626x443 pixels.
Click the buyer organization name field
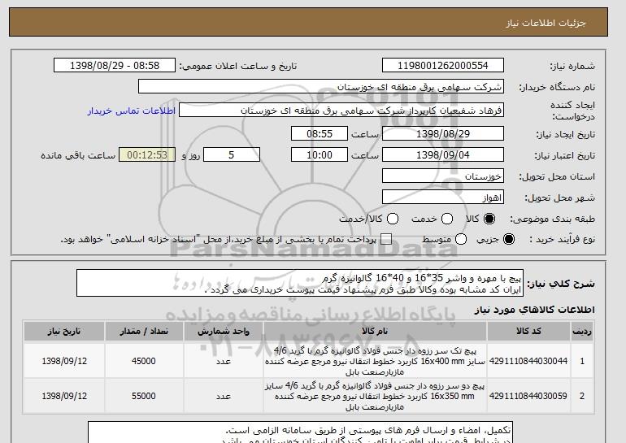tap(321, 87)
